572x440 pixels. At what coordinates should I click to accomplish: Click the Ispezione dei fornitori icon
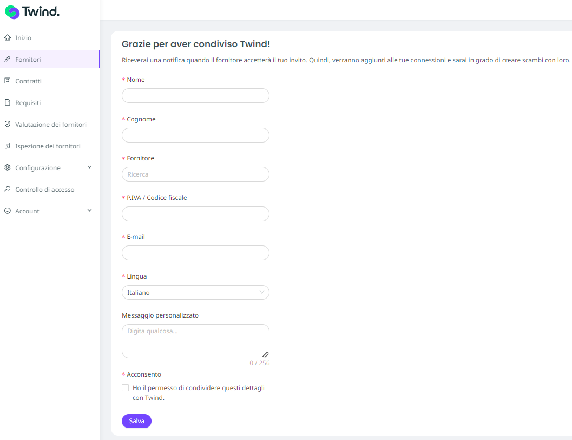pos(7,146)
